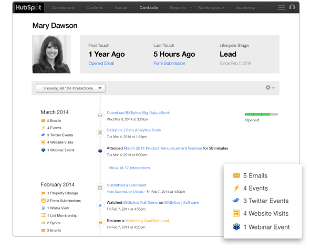
Task: Click popup Website Visits icon
Action: [236, 213]
